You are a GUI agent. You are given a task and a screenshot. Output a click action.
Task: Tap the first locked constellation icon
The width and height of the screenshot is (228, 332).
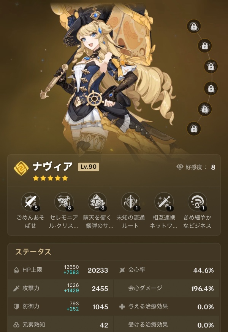pos(194,26)
